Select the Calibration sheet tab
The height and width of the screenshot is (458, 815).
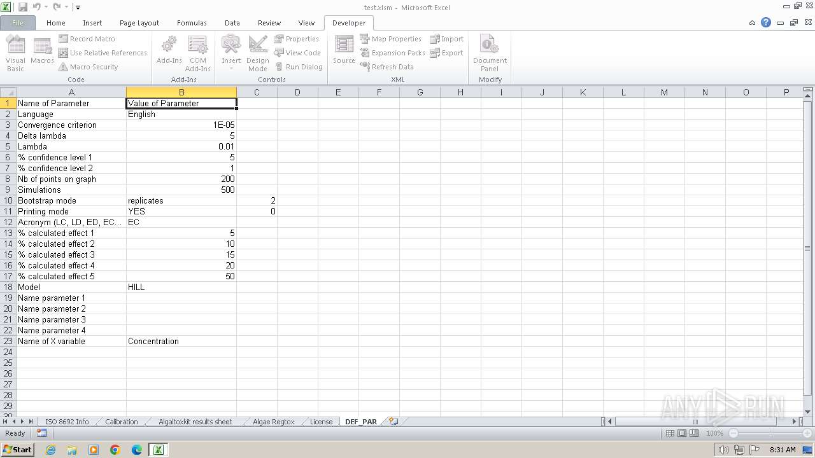click(x=121, y=422)
